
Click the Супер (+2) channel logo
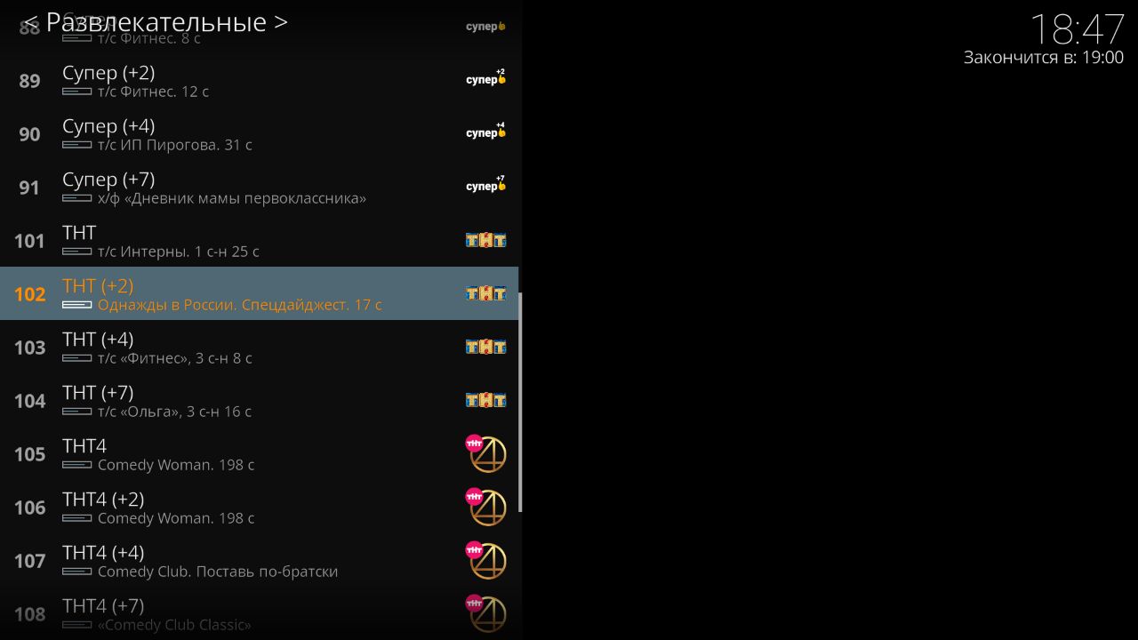click(485, 77)
